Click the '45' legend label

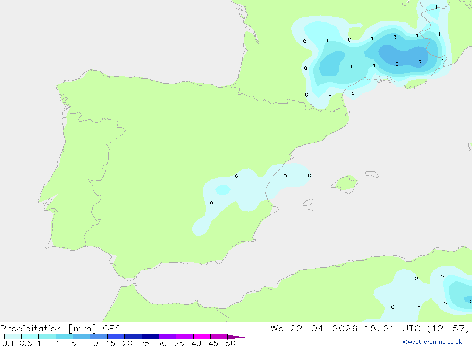[213, 343]
